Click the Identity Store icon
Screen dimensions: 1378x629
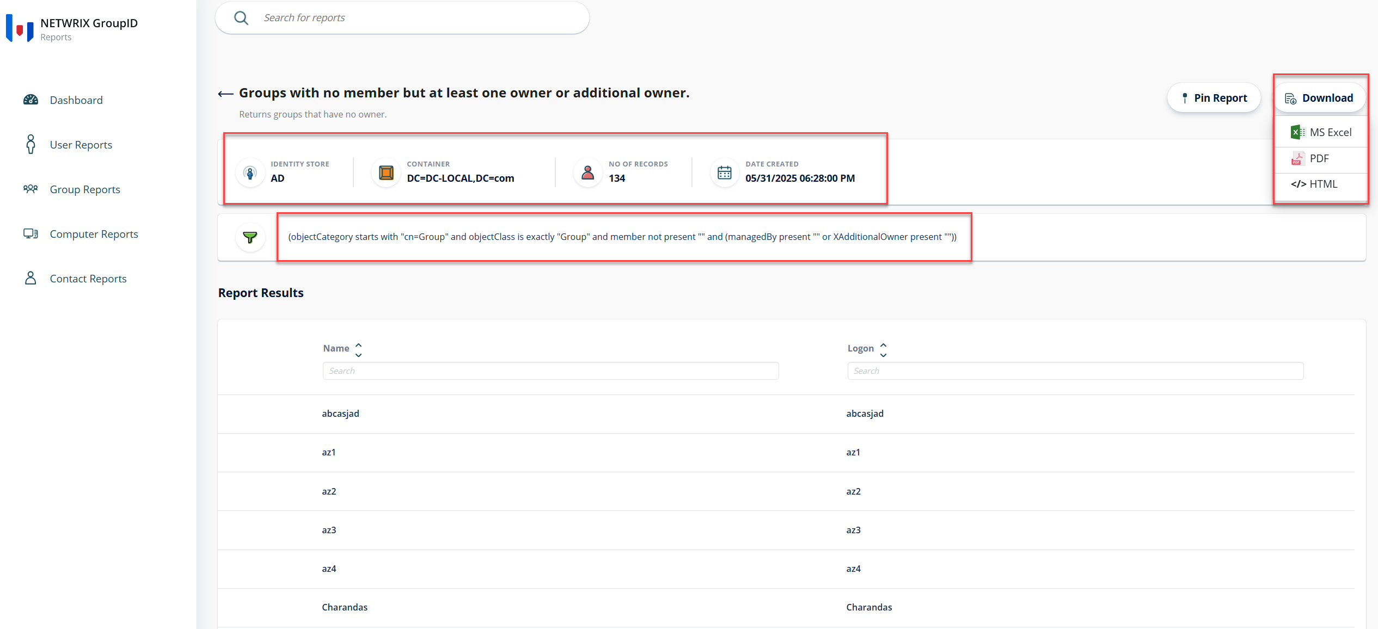tap(250, 173)
